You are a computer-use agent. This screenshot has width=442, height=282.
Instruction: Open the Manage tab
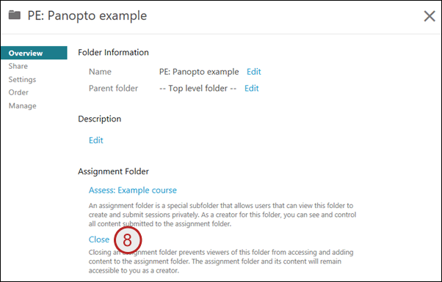click(23, 105)
